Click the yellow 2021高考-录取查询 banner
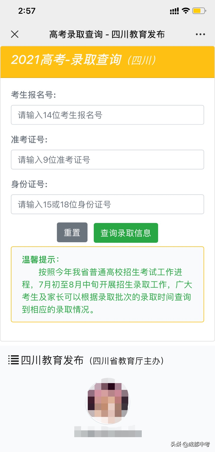 (x=107, y=61)
